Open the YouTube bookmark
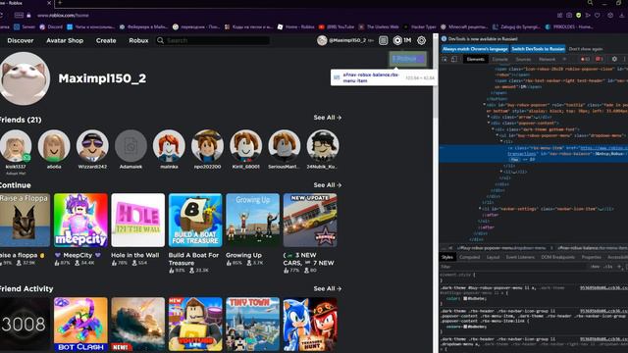The image size is (628, 353). 337,26
